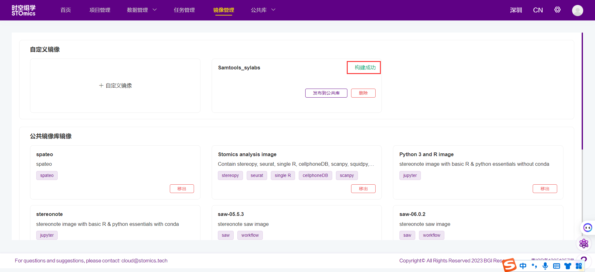Open the 任务管理 menu item
Viewport: 595px width, 272px height.
coord(184,10)
